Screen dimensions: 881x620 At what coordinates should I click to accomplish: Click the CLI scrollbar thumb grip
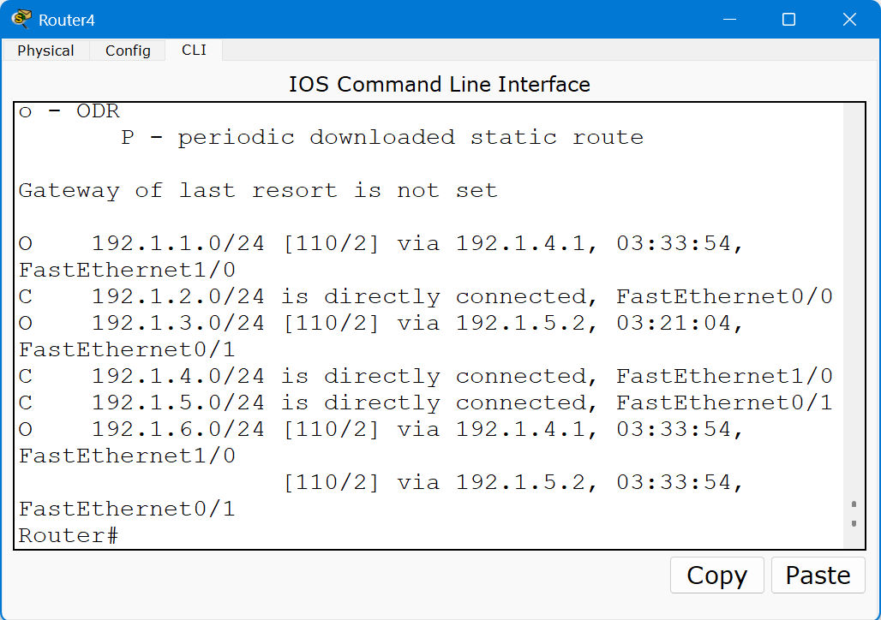(x=854, y=514)
